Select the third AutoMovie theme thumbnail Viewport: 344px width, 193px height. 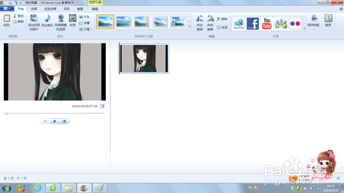pyautogui.click(x=142, y=22)
